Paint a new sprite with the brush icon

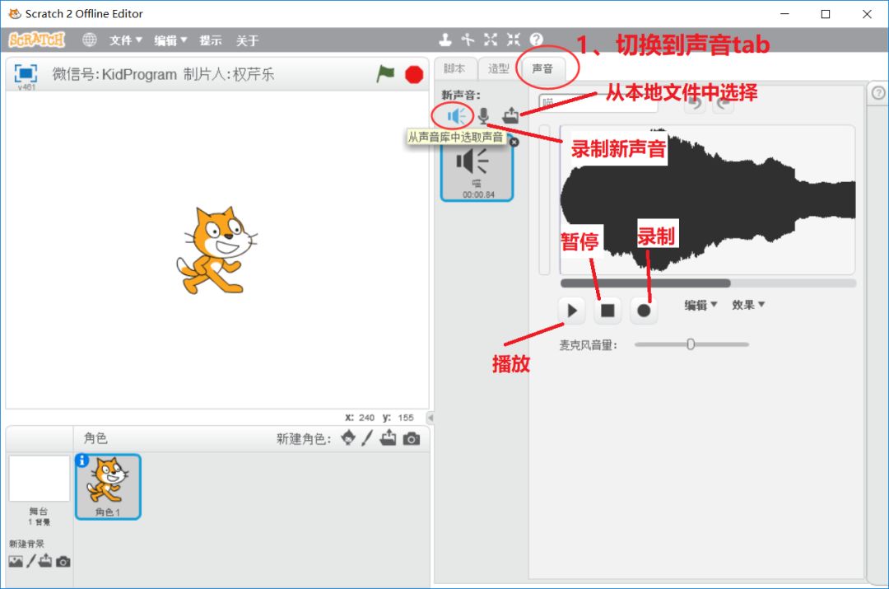(368, 438)
